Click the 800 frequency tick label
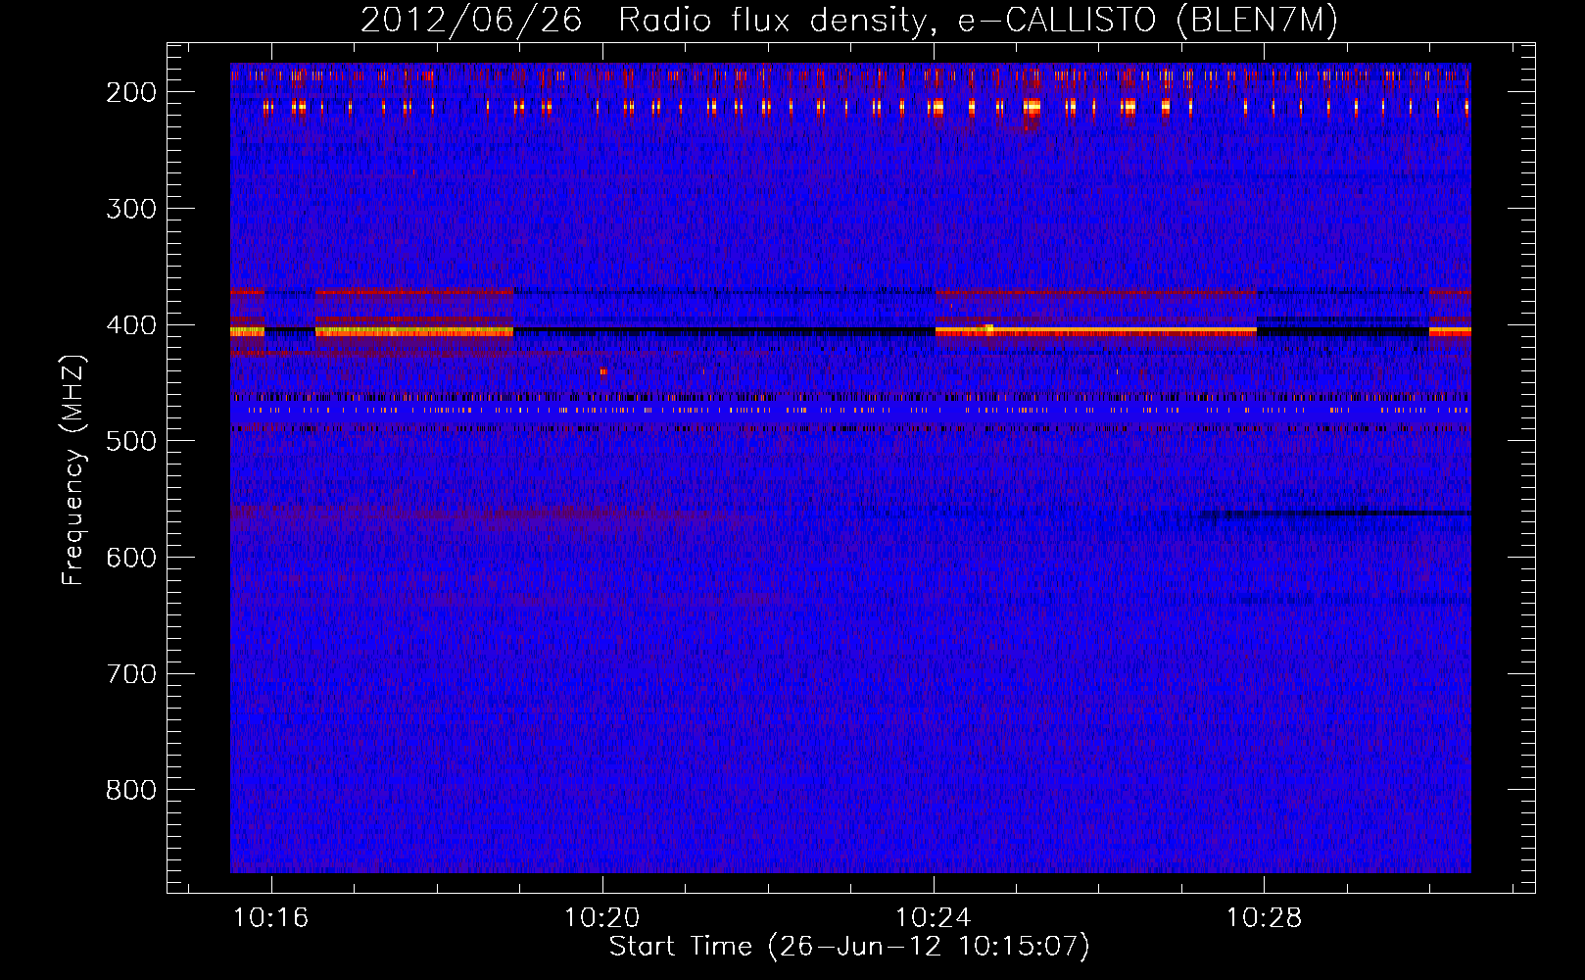 [x=131, y=790]
